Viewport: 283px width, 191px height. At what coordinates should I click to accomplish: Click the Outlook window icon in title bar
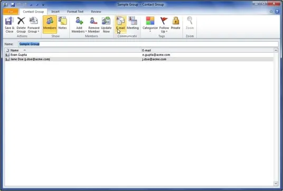tap(6, 5)
